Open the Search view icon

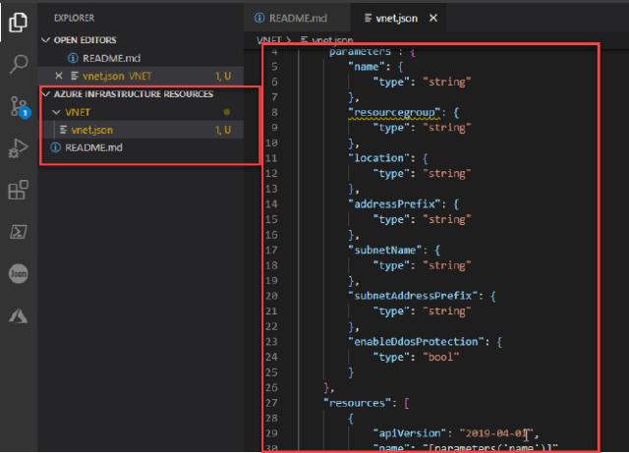coord(18,65)
